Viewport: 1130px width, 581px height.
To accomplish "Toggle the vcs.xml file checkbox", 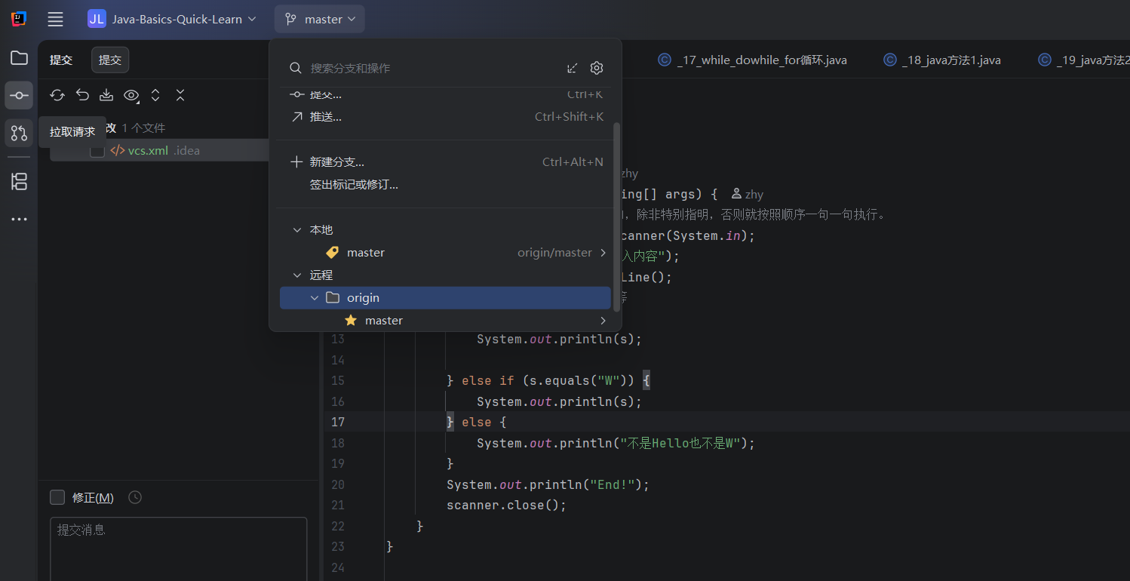I will click(97, 151).
